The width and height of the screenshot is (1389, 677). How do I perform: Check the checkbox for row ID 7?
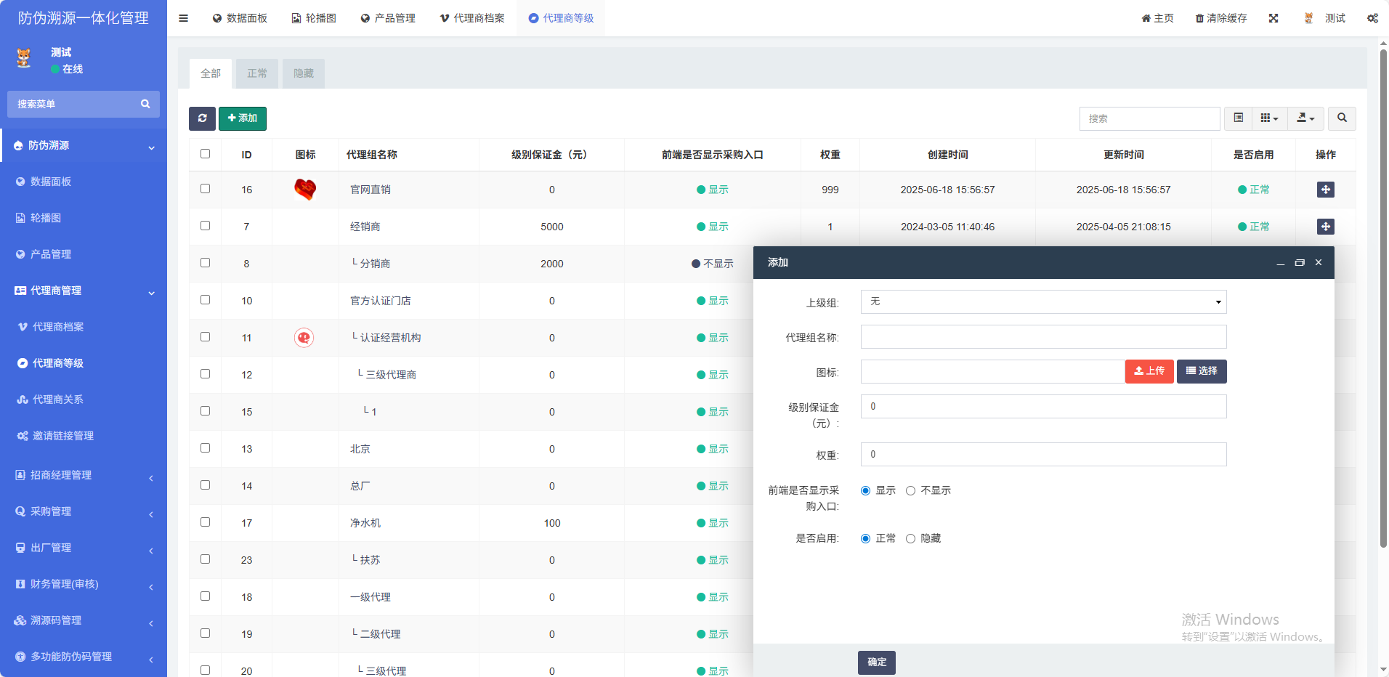(205, 226)
